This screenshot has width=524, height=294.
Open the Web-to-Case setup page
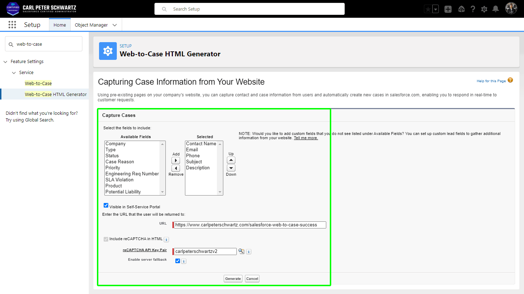tap(38, 83)
